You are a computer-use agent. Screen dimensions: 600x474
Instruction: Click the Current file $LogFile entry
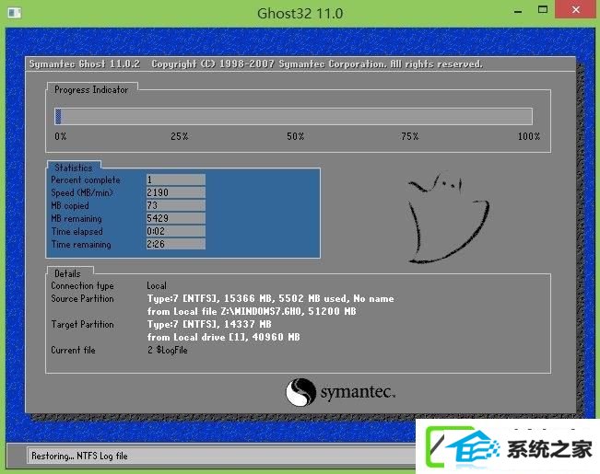pos(168,350)
